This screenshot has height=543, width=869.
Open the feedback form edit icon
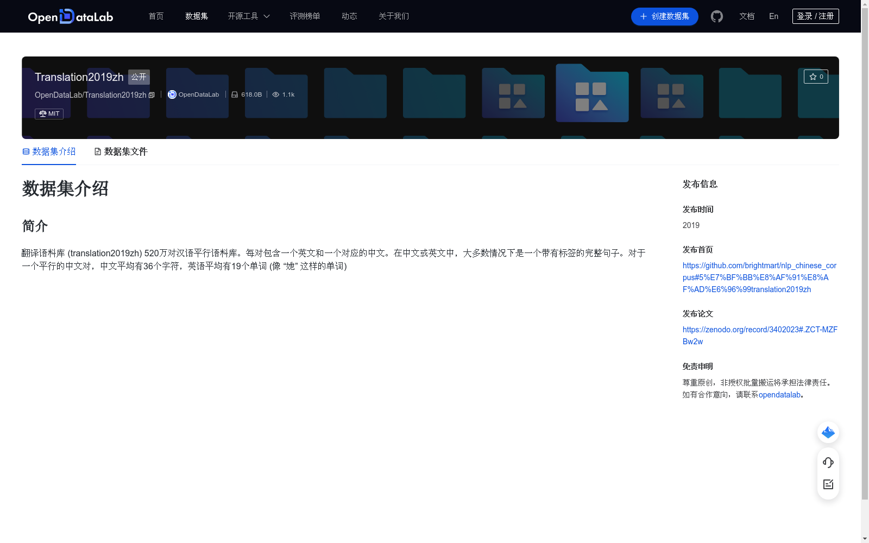tap(828, 484)
